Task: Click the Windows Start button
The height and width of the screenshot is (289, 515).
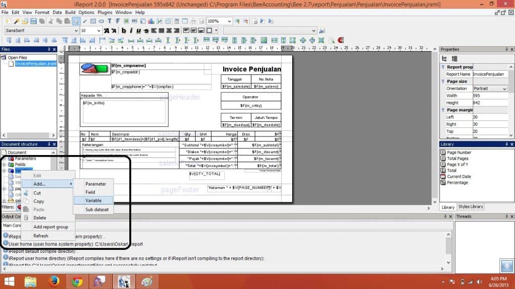Action: point(9,281)
